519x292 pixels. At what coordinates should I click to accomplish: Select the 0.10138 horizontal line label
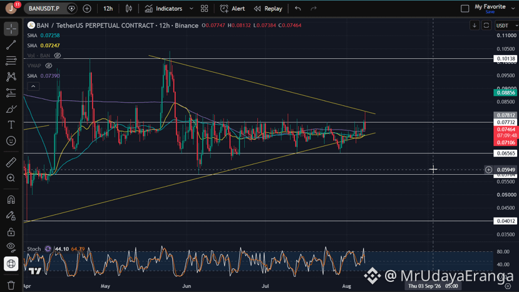(506, 59)
